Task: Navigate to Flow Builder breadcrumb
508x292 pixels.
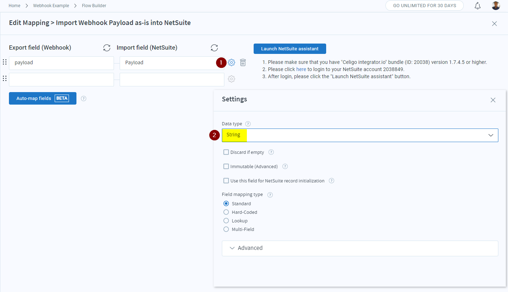Action: (94, 6)
